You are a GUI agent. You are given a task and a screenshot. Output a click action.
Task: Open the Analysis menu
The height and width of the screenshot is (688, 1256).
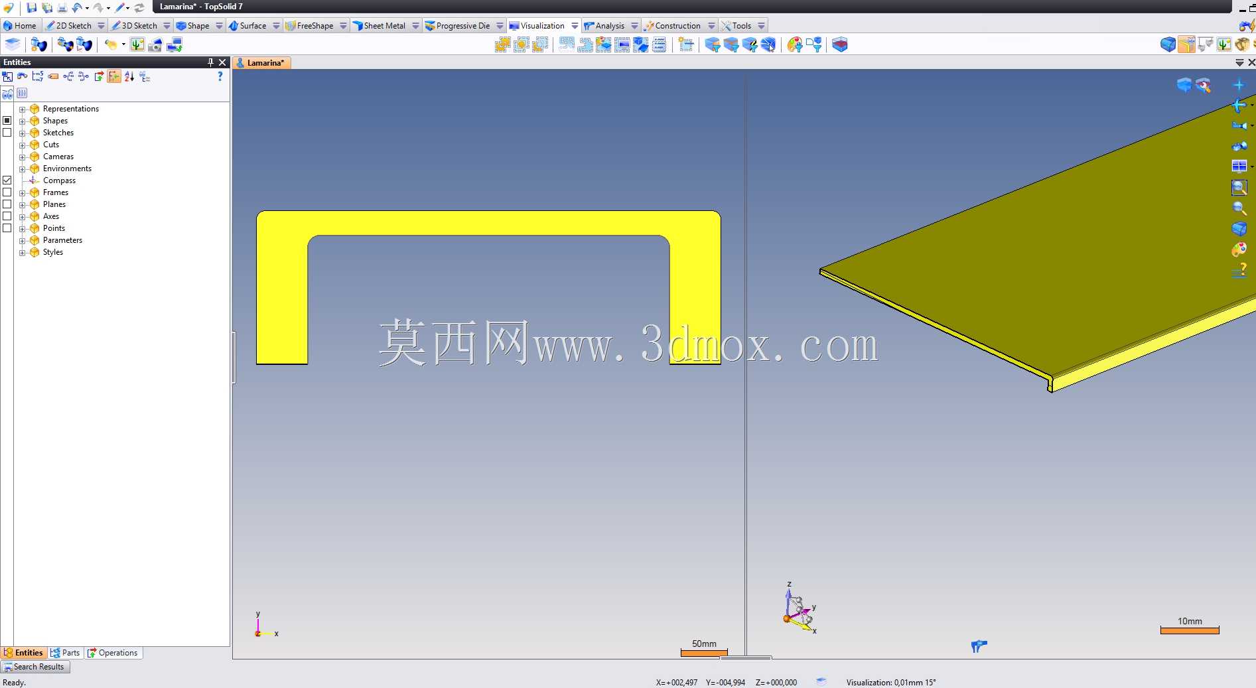[x=604, y=26]
